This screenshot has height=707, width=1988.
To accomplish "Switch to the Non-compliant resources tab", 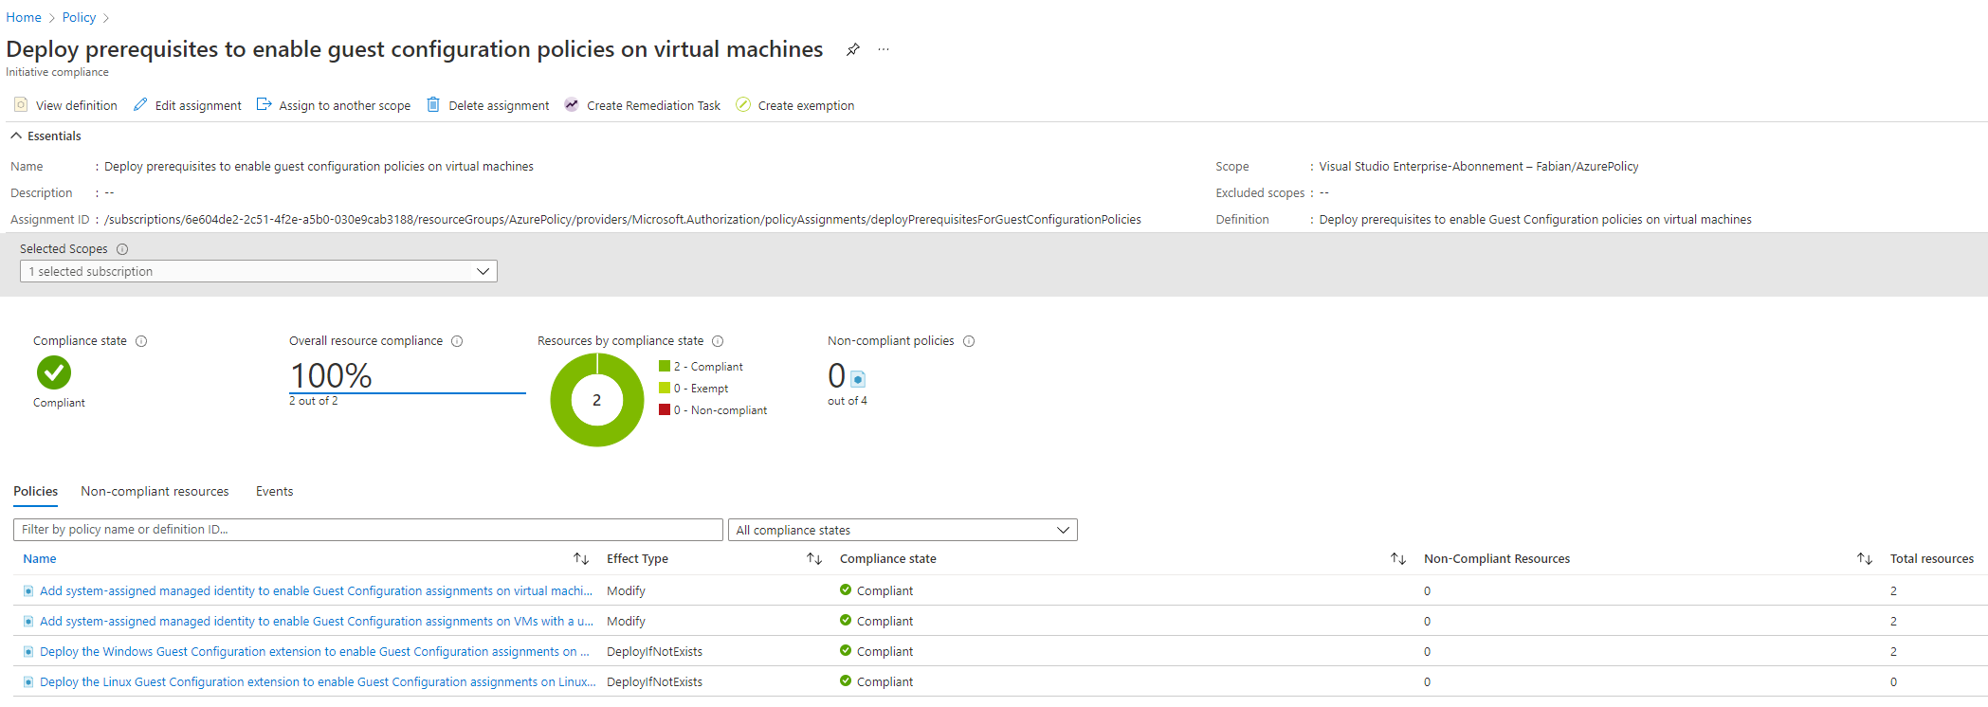I will (155, 491).
